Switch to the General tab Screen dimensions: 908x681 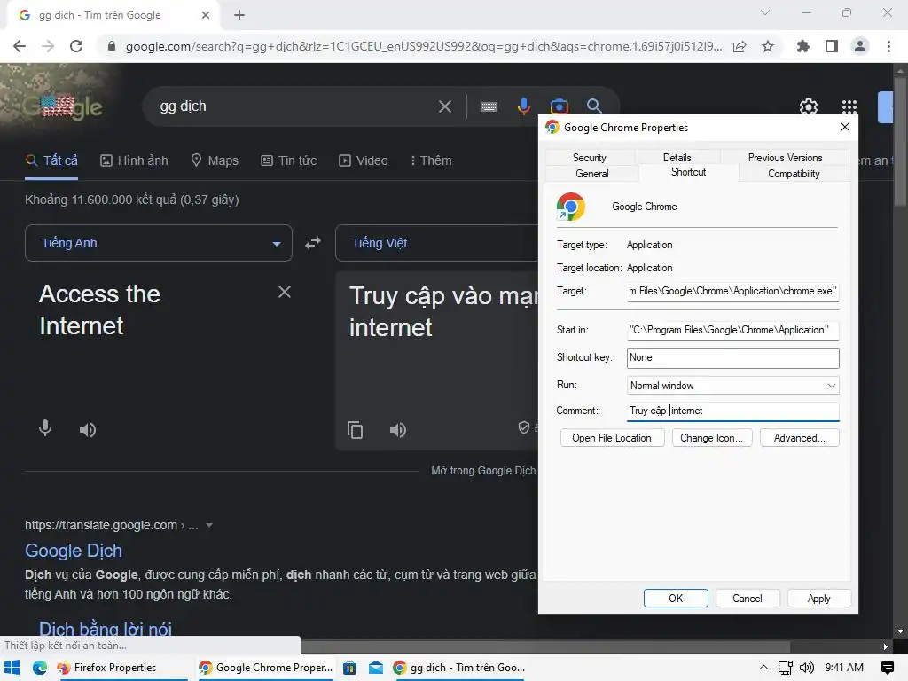click(x=591, y=174)
